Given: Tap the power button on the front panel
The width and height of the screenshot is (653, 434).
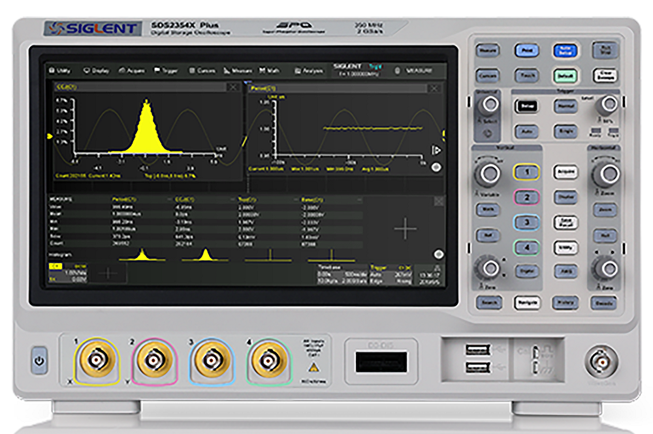Looking at the screenshot, I should (39, 360).
